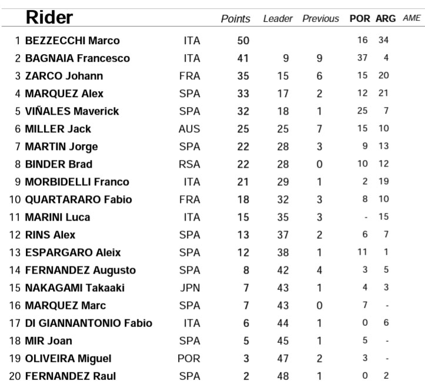Click MILLER Jack's name
The height and width of the screenshot is (387, 425).
pos(58,129)
